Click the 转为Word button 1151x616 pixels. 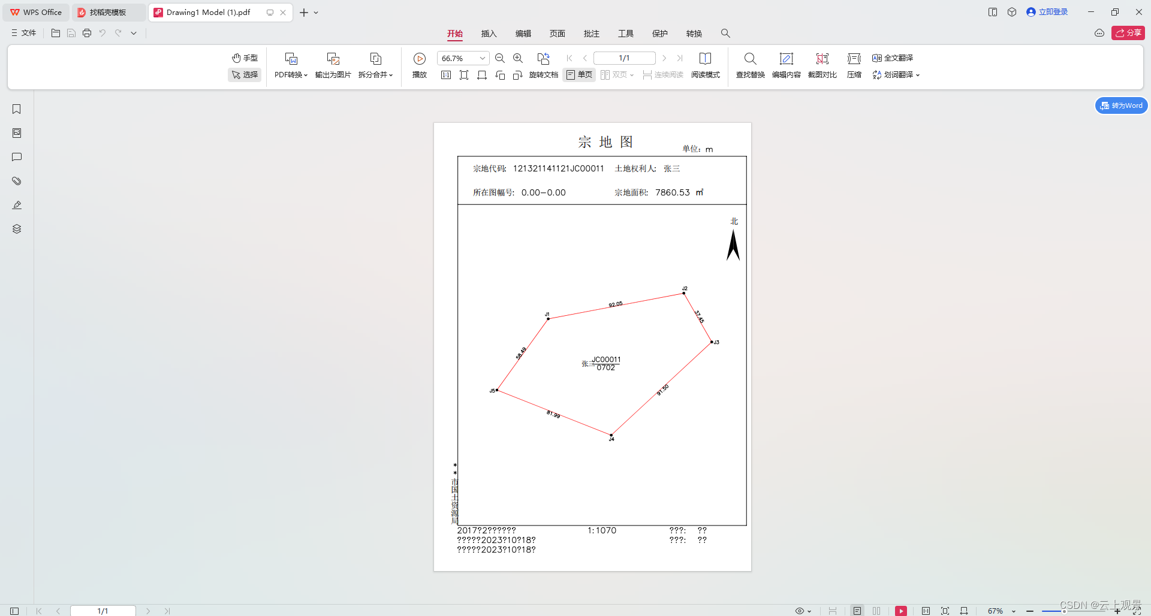(1122, 105)
